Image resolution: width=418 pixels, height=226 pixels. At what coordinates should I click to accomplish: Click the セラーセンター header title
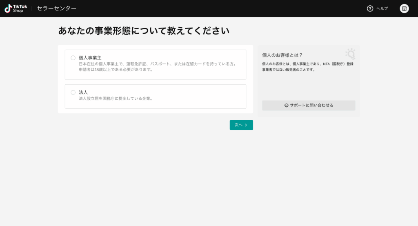point(56,9)
